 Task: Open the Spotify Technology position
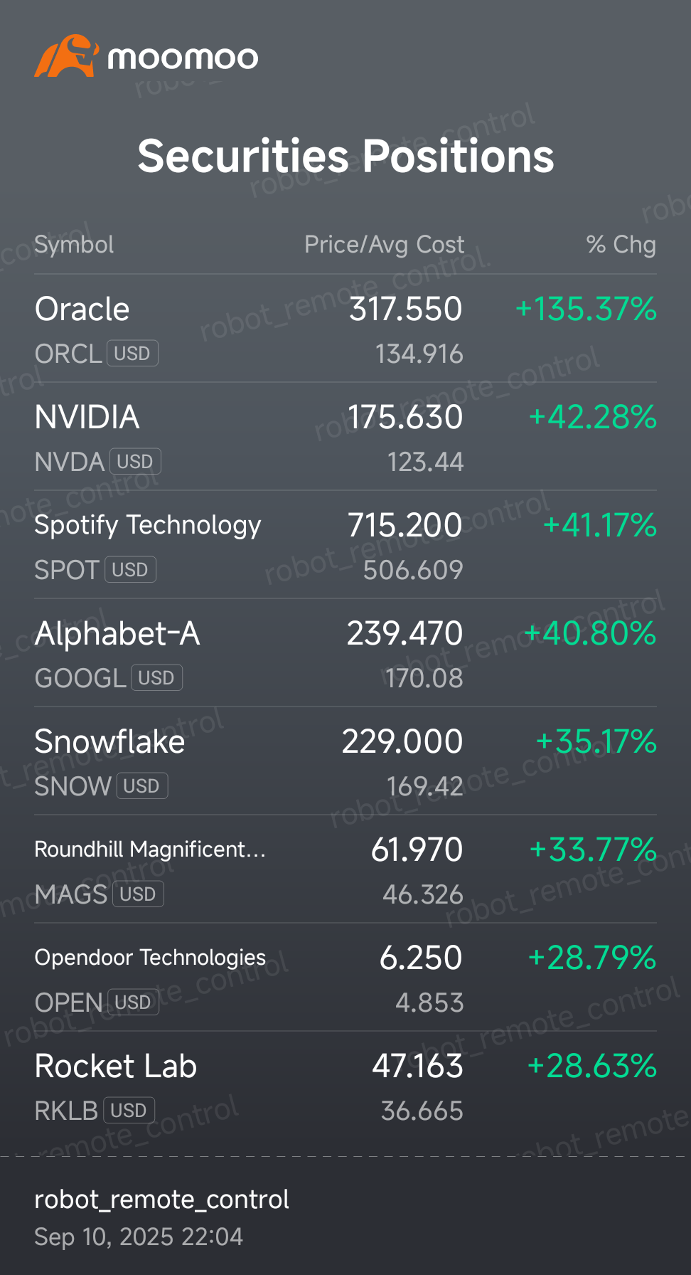coord(345,545)
